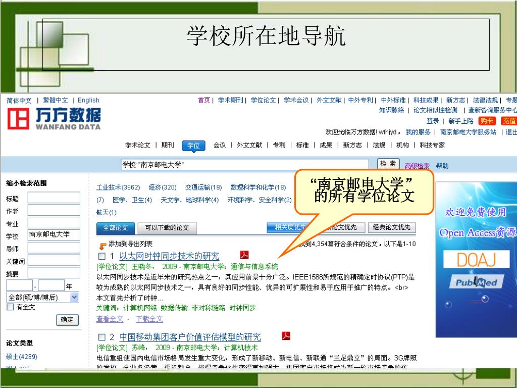Select the 成果 search category
The width and height of the screenshot is (517, 388).
tap(326, 145)
